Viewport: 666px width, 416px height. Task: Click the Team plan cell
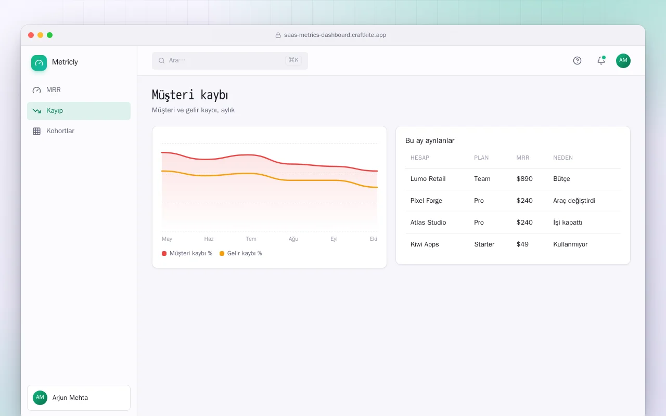tap(482, 179)
